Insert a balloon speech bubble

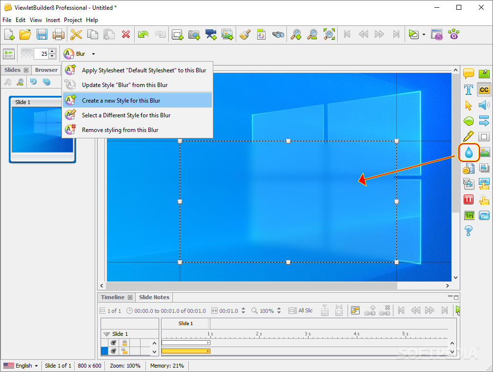coord(469,74)
